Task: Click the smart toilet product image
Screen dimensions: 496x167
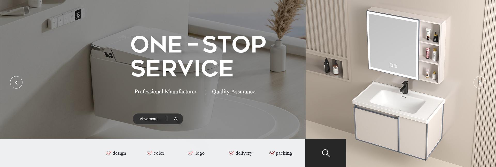Action: click(x=155, y=77)
